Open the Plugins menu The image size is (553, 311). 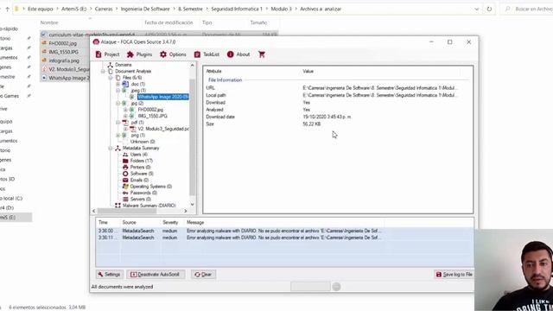click(140, 54)
